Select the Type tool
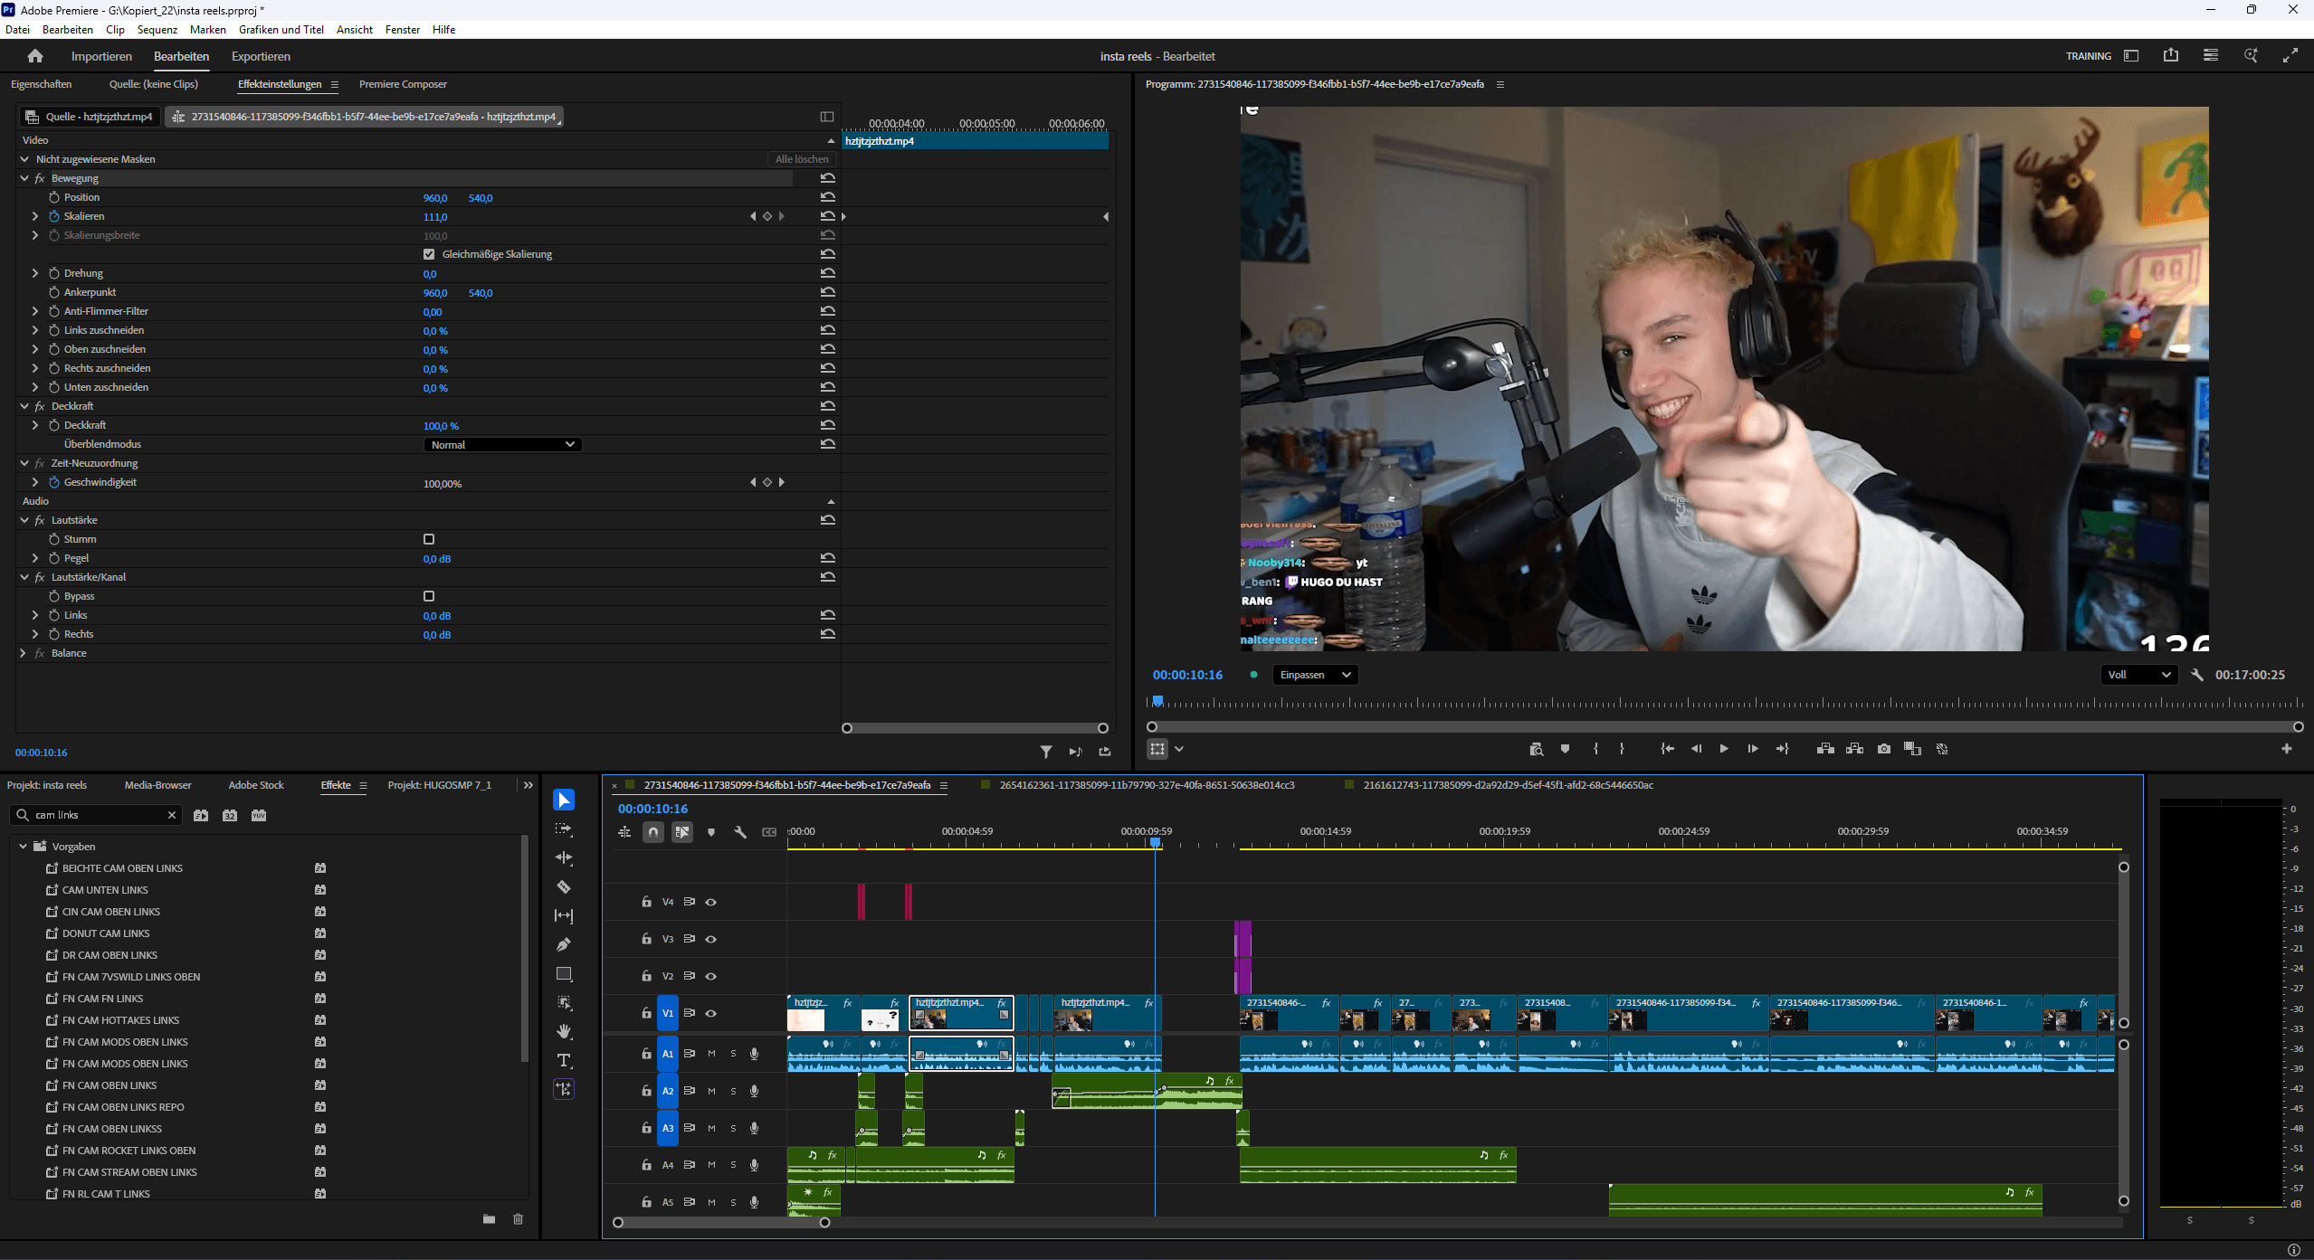This screenshot has height=1260, width=2314. (564, 1060)
